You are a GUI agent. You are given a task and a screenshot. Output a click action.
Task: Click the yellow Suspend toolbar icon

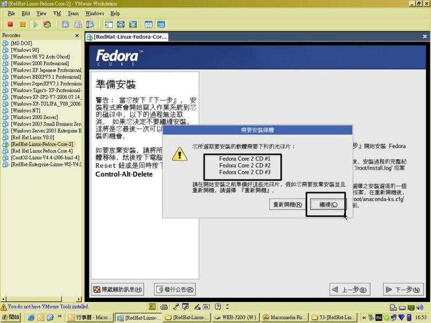[x=23, y=24]
